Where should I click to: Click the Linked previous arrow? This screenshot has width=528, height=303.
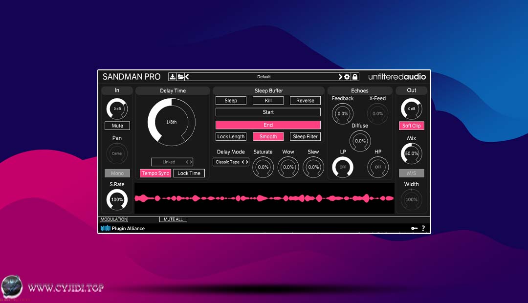pyautogui.click(x=187, y=162)
